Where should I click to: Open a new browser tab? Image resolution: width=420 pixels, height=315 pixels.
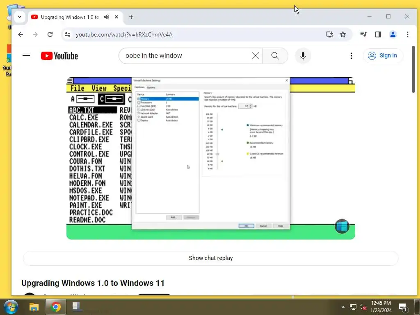tap(131, 17)
